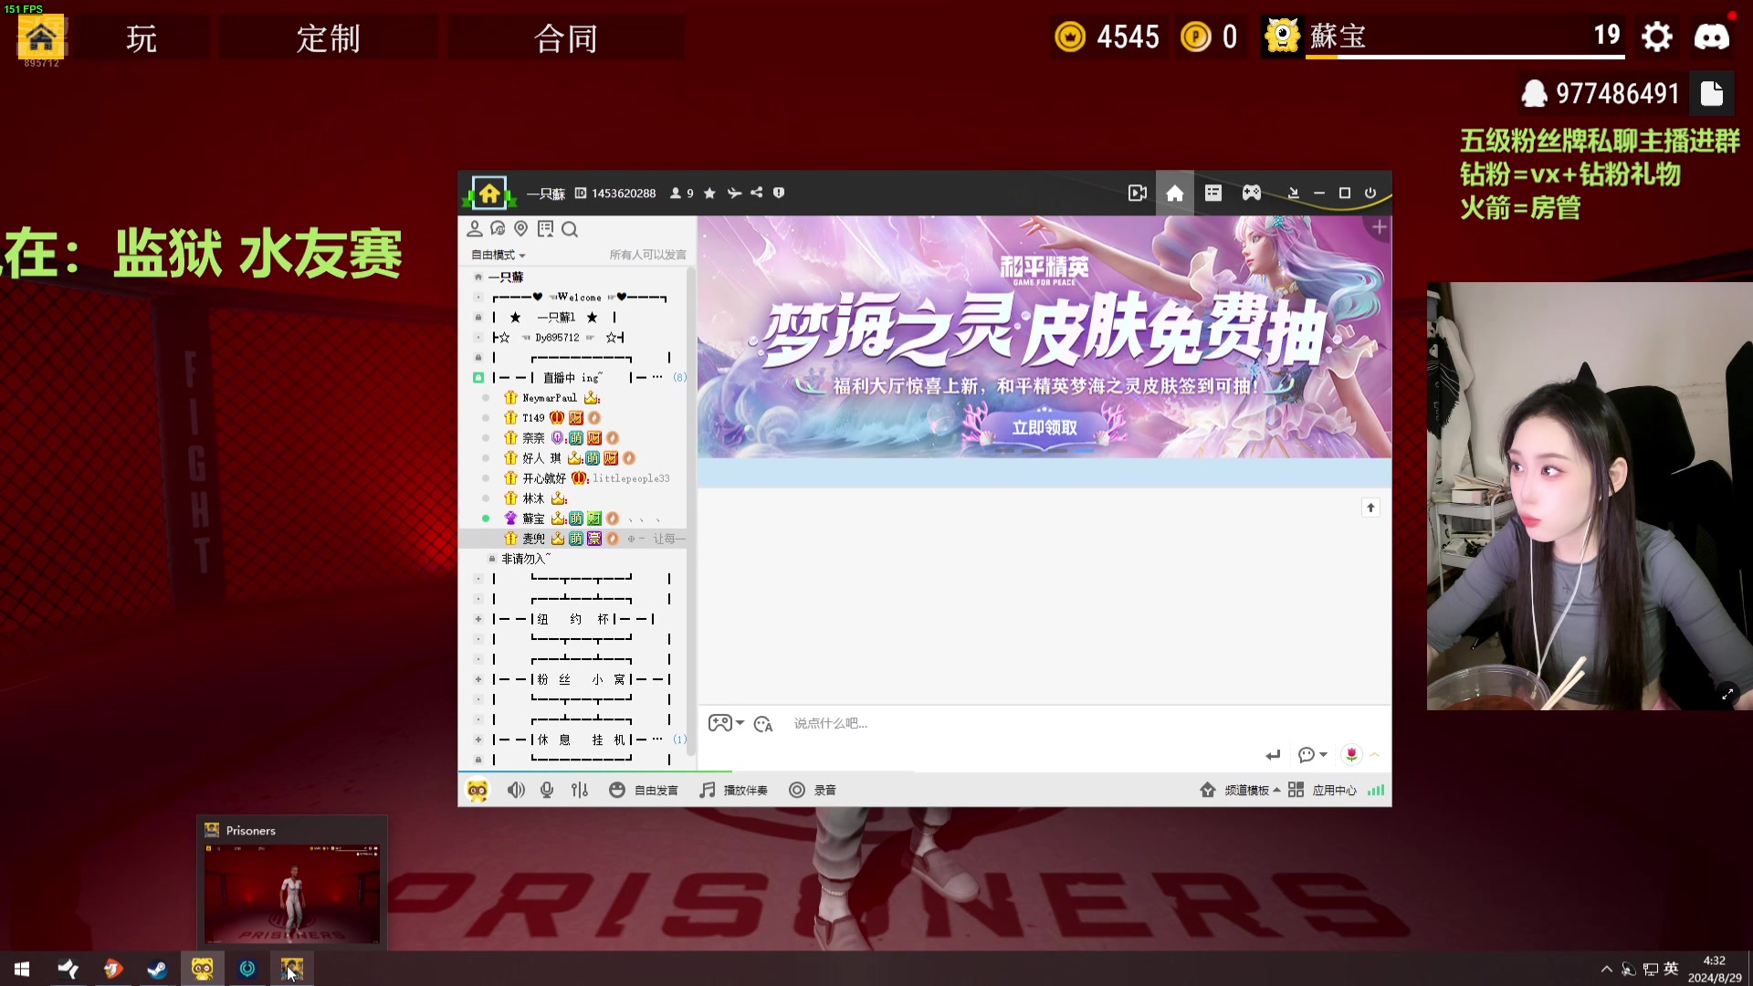This screenshot has height=986, width=1753.
Task: Click the green network signal icon
Action: [1376, 790]
